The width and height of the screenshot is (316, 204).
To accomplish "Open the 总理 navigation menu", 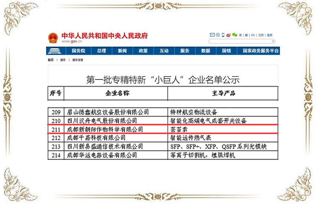I will tap(101, 51).
